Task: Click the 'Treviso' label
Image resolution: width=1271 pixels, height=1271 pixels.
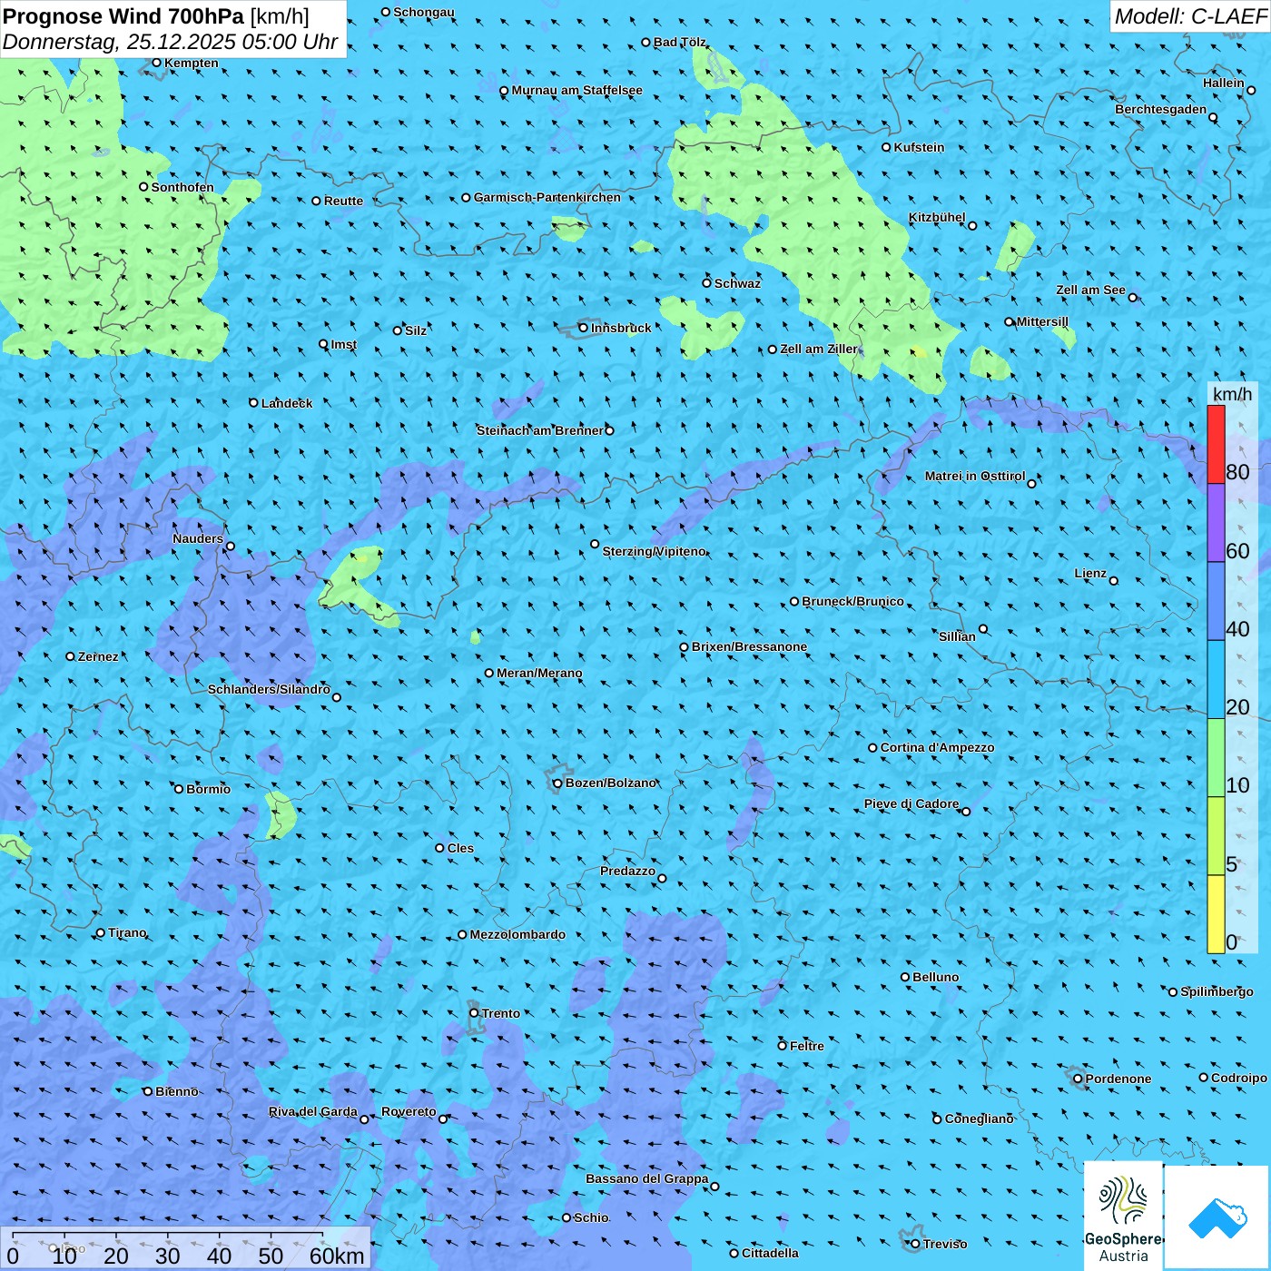Action: pos(945,1244)
